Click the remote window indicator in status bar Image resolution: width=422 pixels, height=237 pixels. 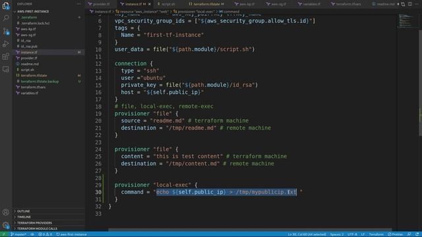pyautogui.click(x=4, y=234)
